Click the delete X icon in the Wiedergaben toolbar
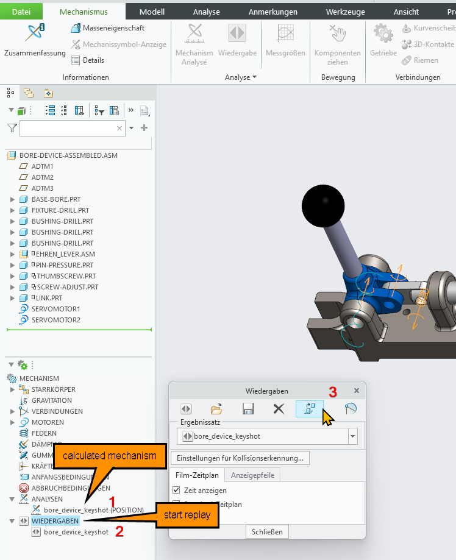This screenshot has height=560, width=456. (279, 409)
